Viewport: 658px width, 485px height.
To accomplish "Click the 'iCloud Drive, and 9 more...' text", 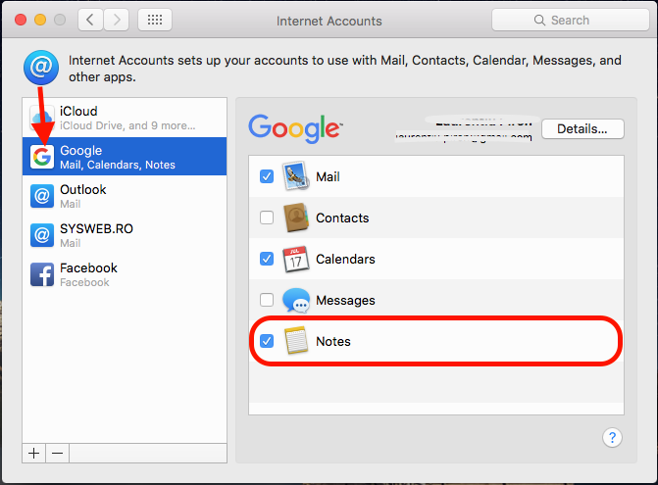I will click(127, 125).
